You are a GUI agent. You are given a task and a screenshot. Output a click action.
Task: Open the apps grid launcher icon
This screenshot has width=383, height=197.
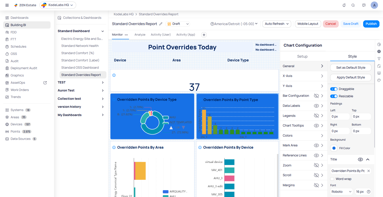[x=7, y=5]
